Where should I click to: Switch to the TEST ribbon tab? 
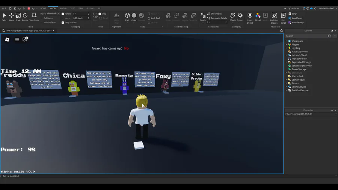tap(72, 8)
